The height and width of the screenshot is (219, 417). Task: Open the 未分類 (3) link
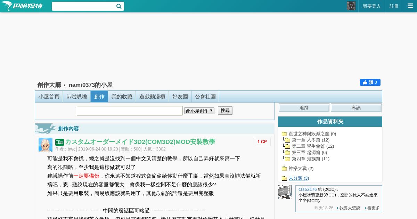tap(299, 178)
